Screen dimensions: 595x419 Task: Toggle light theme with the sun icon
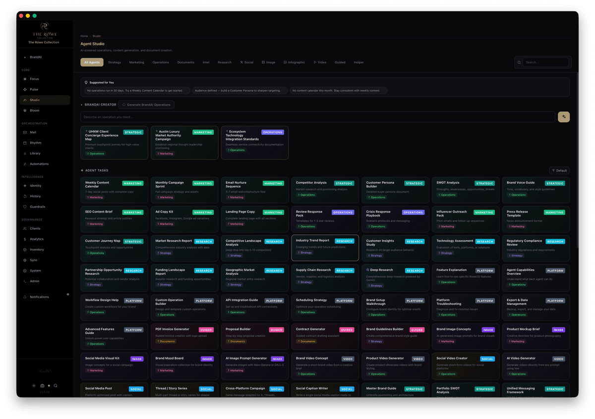(x=34, y=385)
